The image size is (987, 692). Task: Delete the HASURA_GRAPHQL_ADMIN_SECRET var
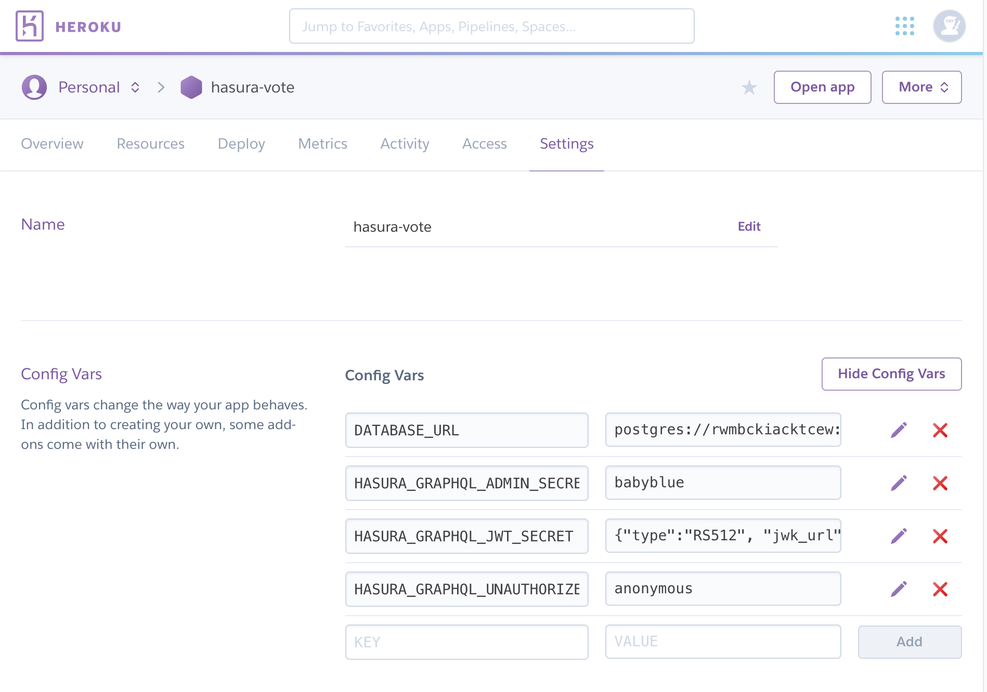940,483
